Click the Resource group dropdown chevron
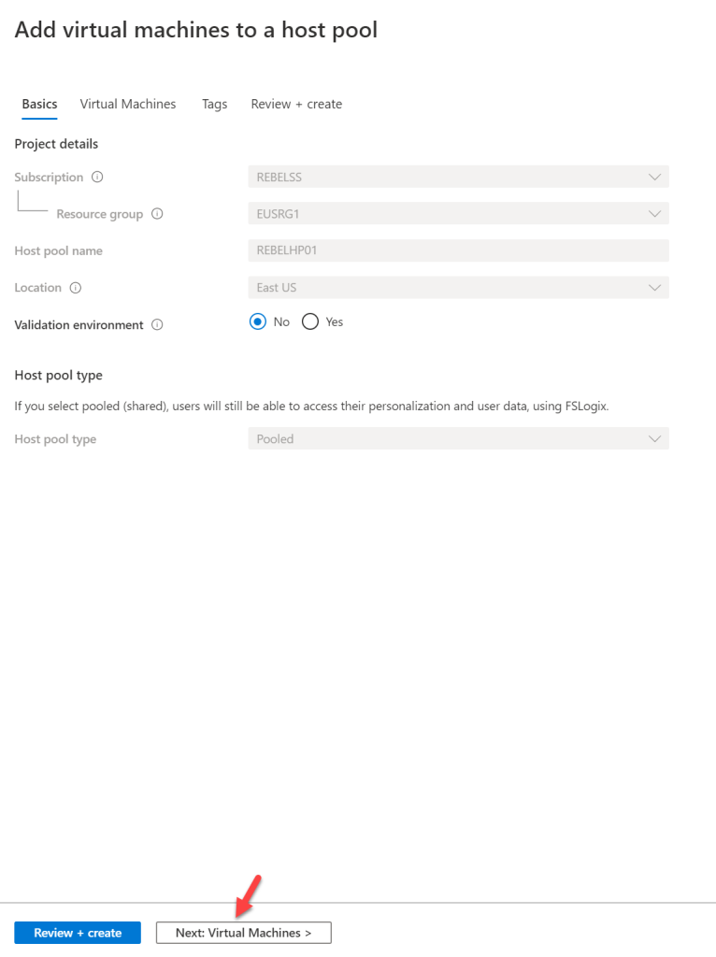This screenshot has height=957, width=716. point(655,213)
